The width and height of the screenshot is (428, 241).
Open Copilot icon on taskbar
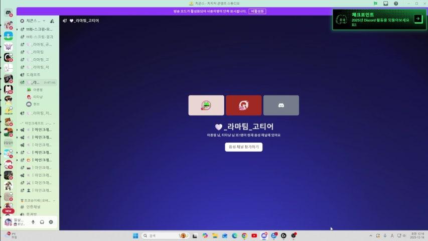pos(205,235)
